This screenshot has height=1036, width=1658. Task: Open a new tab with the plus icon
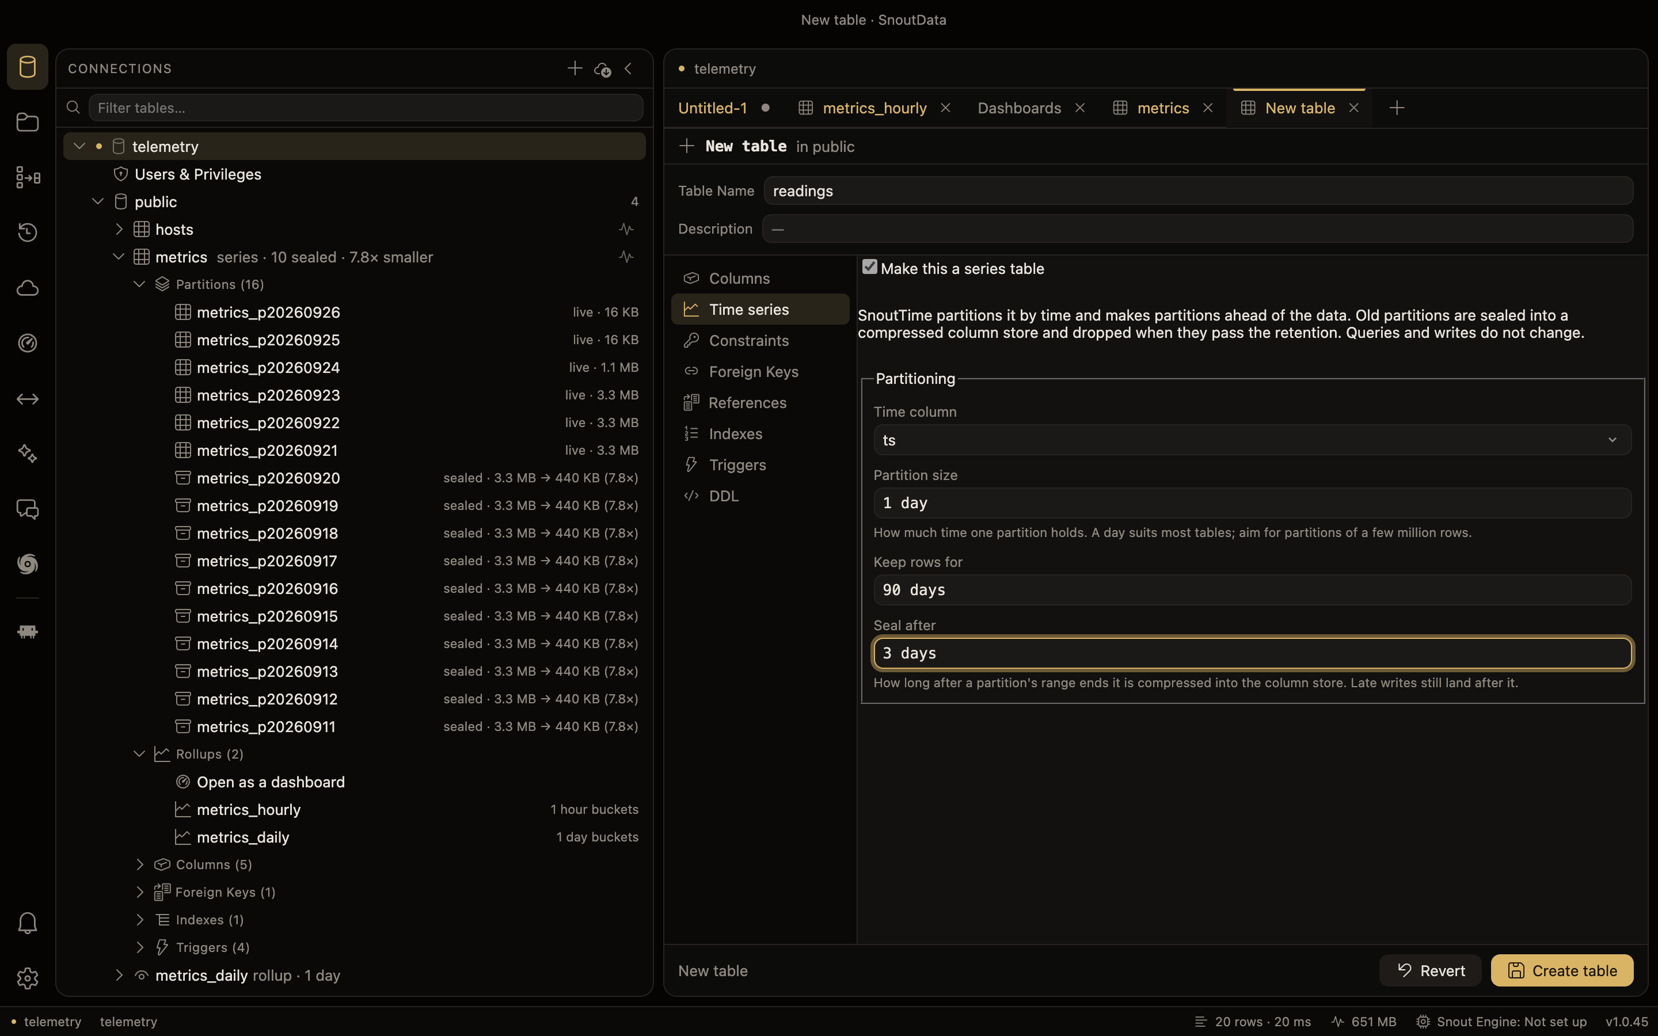tap(1396, 108)
